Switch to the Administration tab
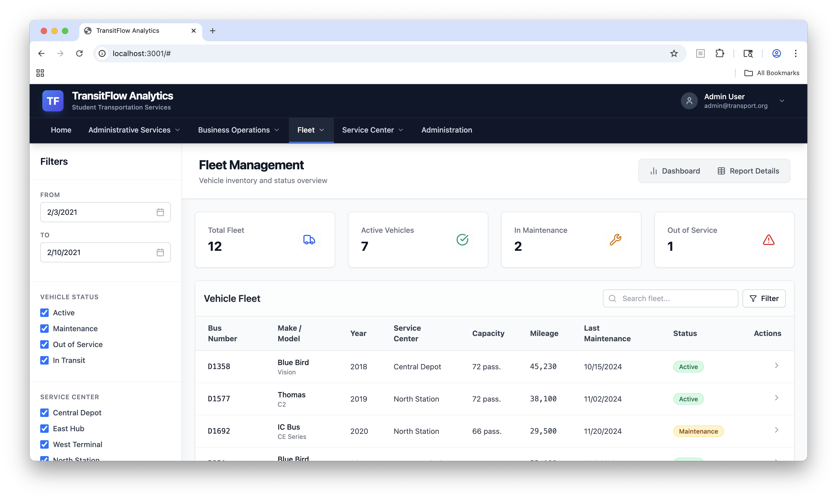Image resolution: width=837 pixels, height=500 pixels. pyautogui.click(x=447, y=130)
